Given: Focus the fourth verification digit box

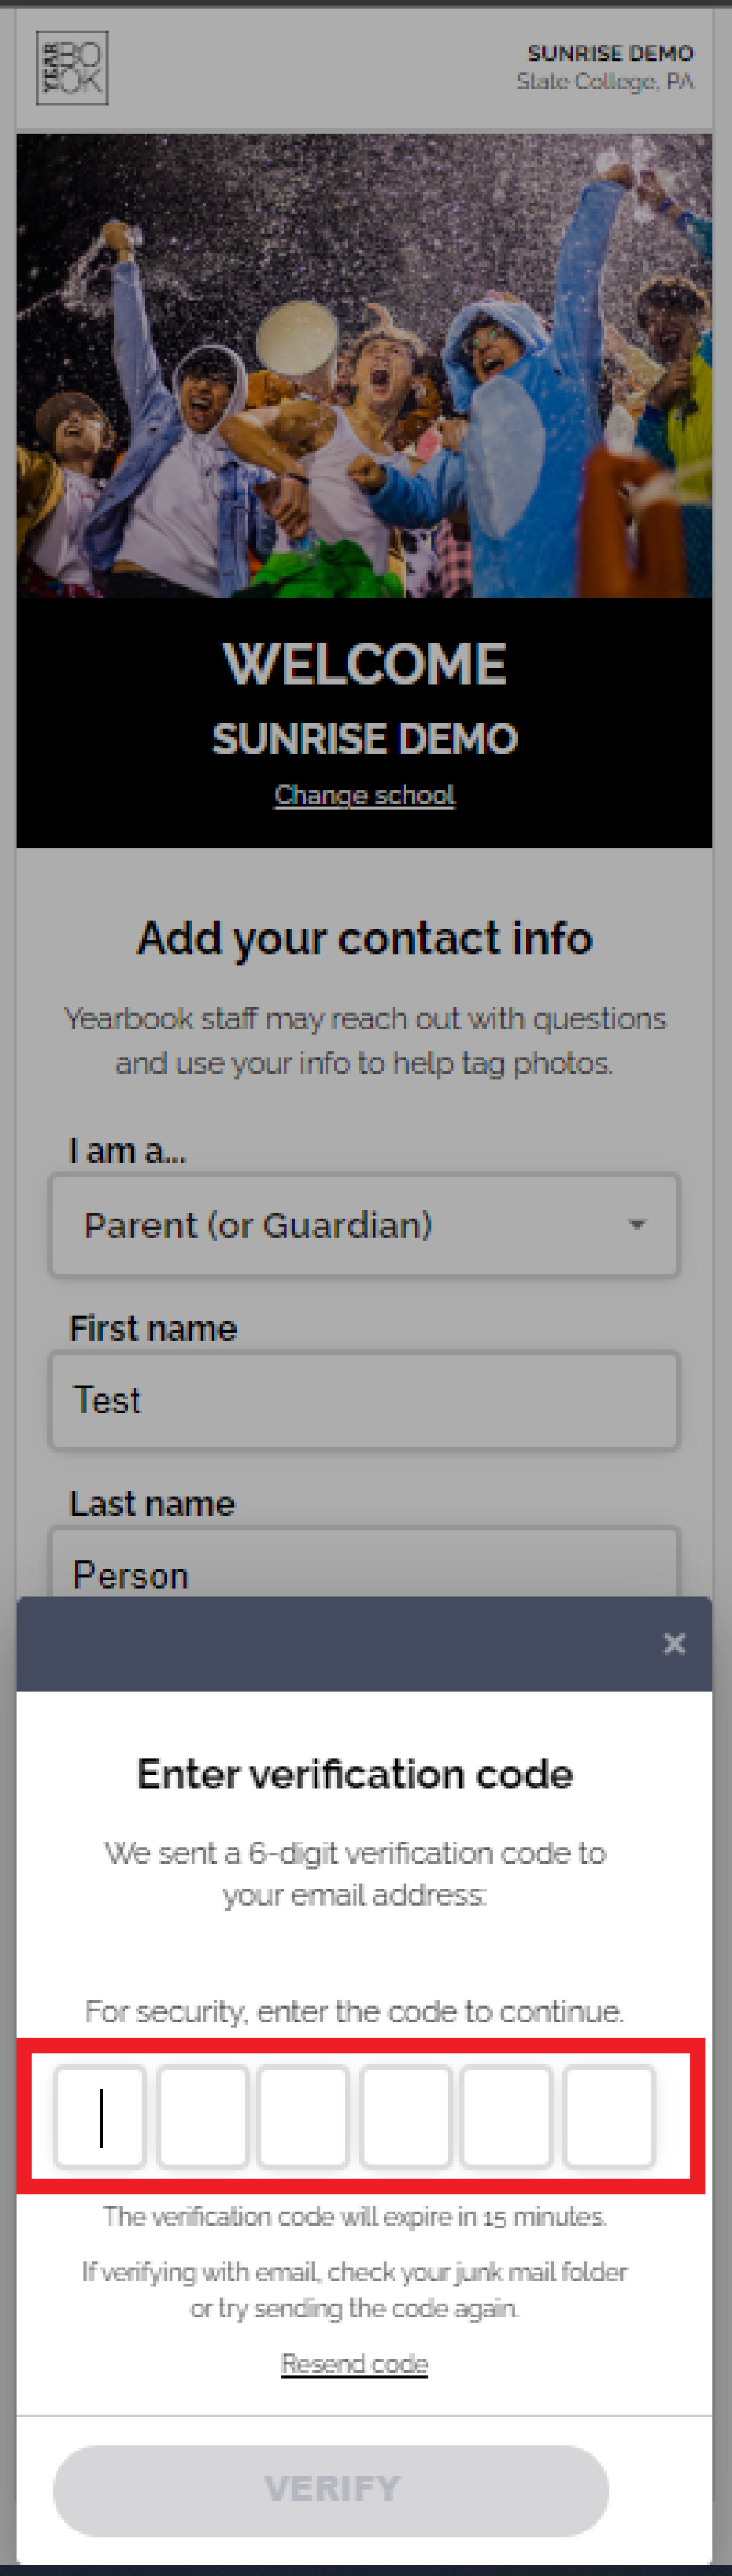Looking at the screenshot, I should tap(405, 2117).
